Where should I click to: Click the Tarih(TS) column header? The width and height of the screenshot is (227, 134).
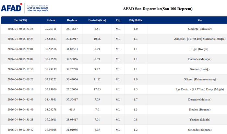[x=20, y=20]
